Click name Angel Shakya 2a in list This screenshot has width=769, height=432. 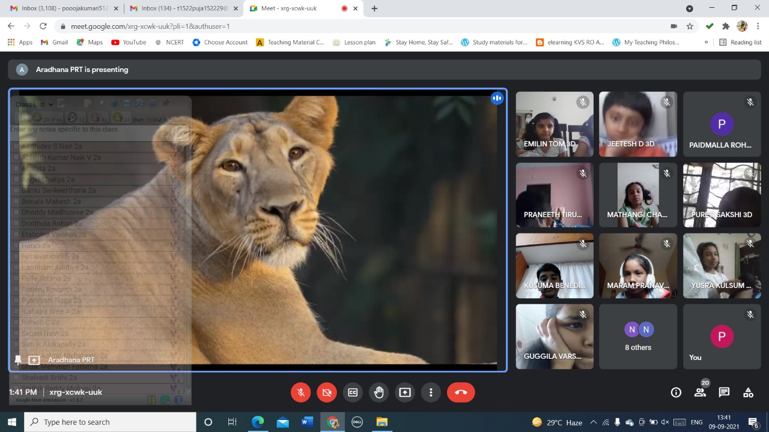[48, 179]
